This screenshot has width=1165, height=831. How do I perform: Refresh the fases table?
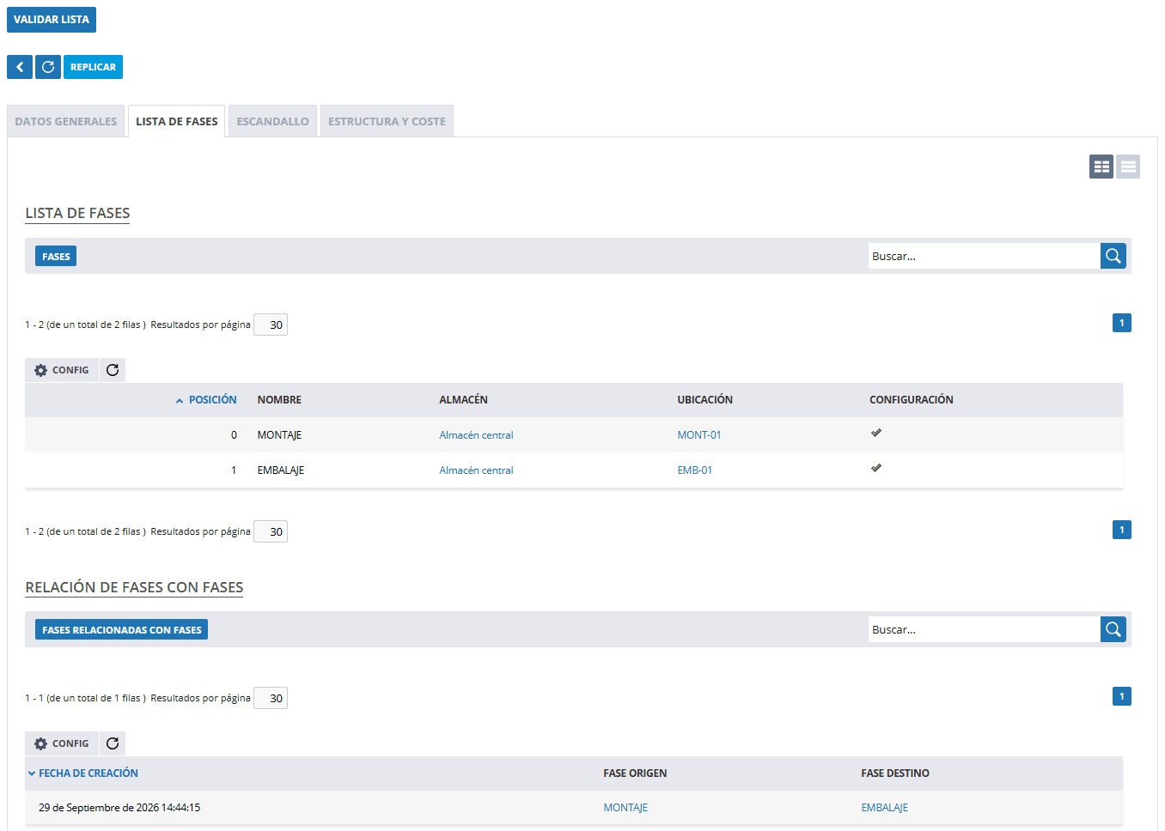pyautogui.click(x=113, y=370)
